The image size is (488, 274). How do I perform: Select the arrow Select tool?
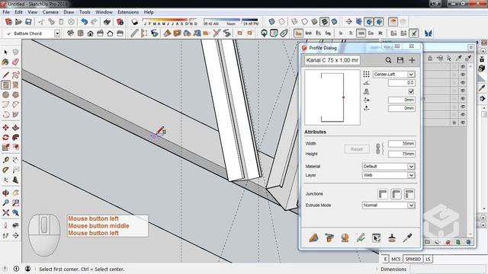coord(5,53)
